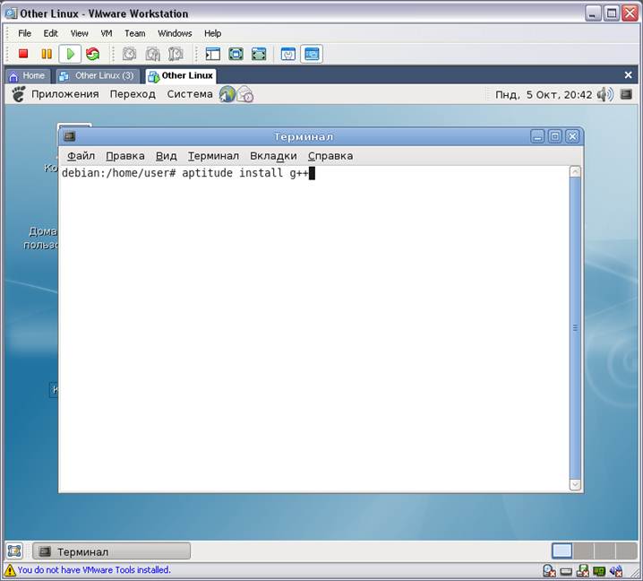Open the volume control speaker icon in the GNOME panel
The height and width of the screenshot is (581, 643).
pyautogui.click(x=605, y=94)
